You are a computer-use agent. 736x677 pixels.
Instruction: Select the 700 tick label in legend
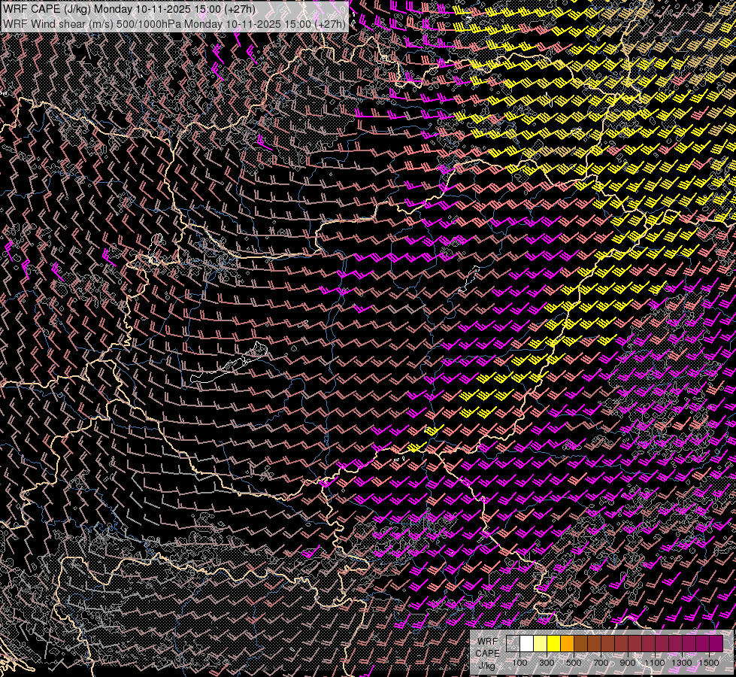click(601, 663)
